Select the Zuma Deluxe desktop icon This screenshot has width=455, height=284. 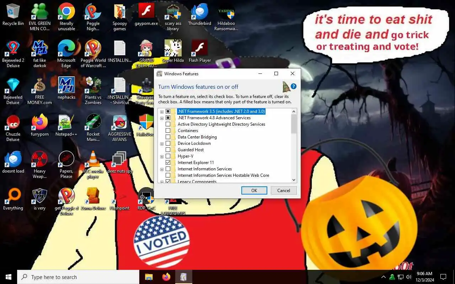click(x=93, y=199)
